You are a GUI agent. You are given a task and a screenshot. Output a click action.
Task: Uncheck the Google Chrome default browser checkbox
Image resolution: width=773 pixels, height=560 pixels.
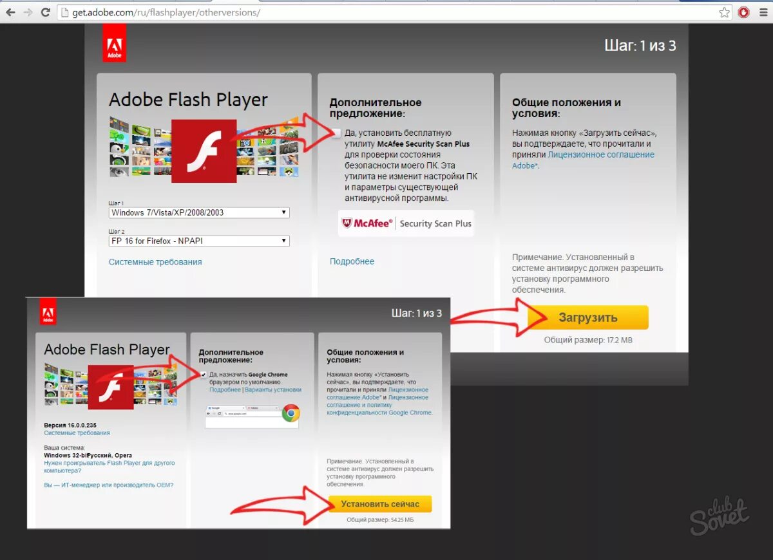204,375
